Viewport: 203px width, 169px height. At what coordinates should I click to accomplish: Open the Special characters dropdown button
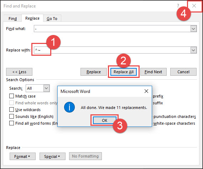52,156
